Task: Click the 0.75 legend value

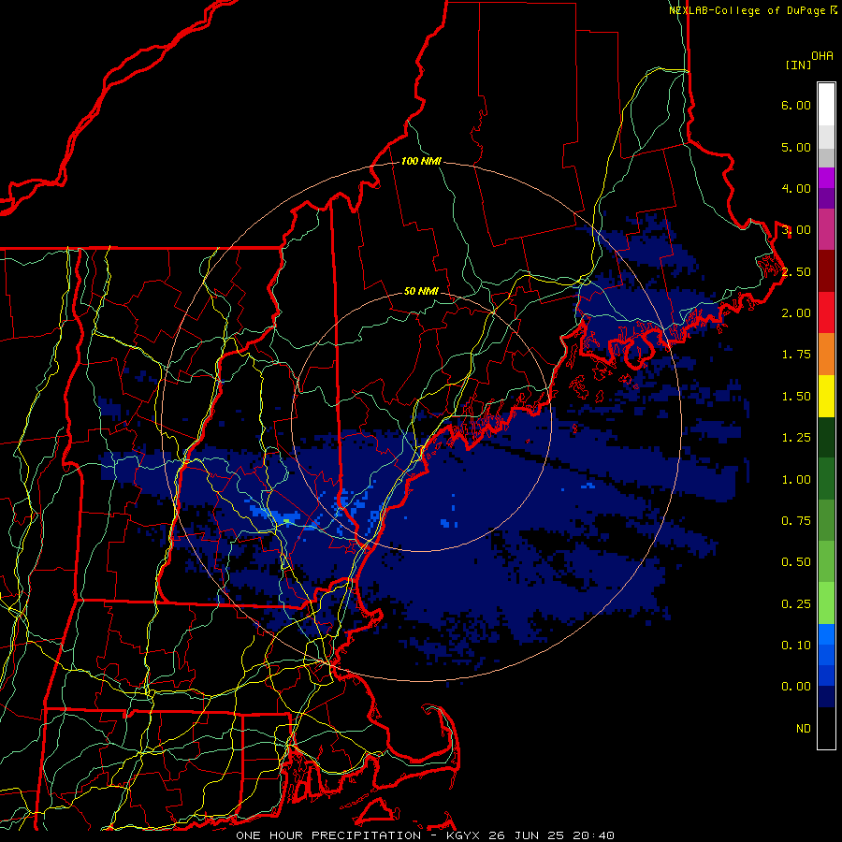Action: coord(796,521)
